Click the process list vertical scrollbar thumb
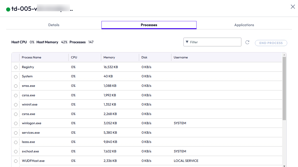This screenshot has height=167, width=298. click(284, 88)
